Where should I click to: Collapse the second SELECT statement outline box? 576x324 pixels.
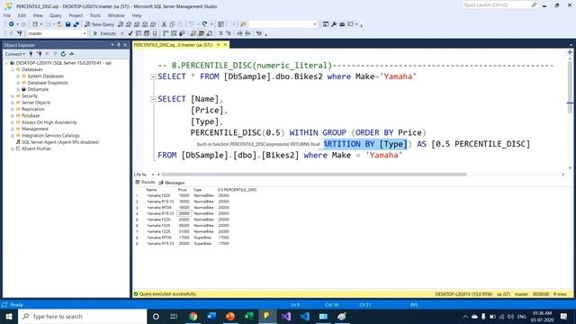(153, 99)
